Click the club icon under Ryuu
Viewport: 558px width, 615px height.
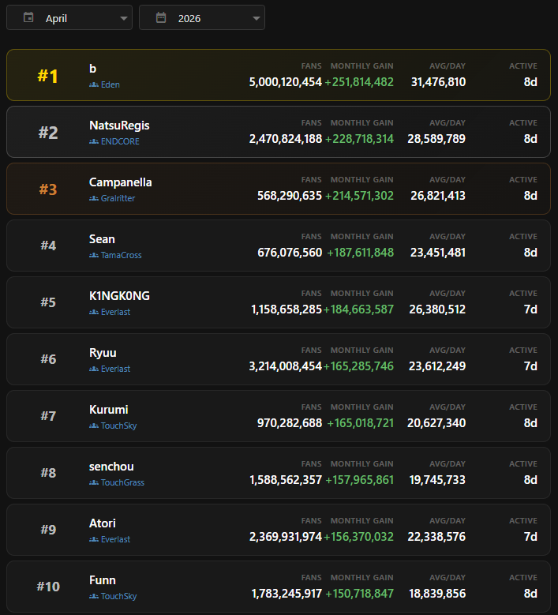pos(94,369)
